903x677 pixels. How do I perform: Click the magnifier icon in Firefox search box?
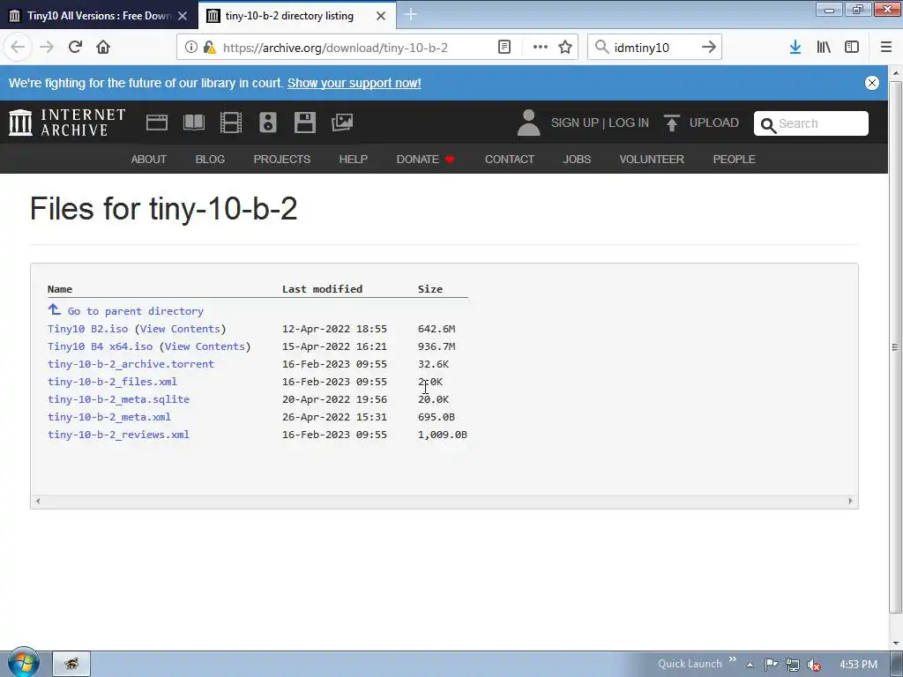click(601, 48)
